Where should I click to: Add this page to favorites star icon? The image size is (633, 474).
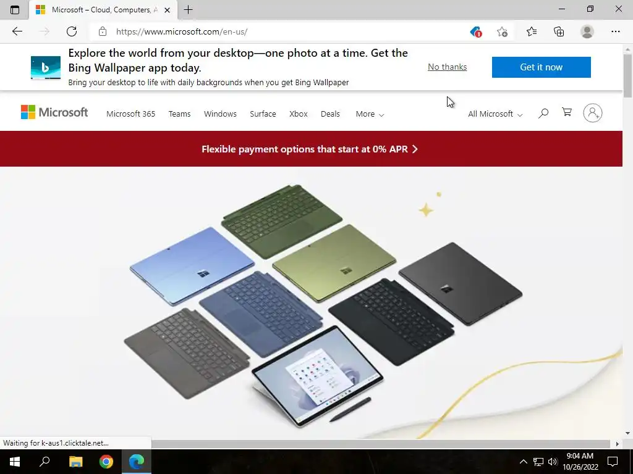click(502, 31)
